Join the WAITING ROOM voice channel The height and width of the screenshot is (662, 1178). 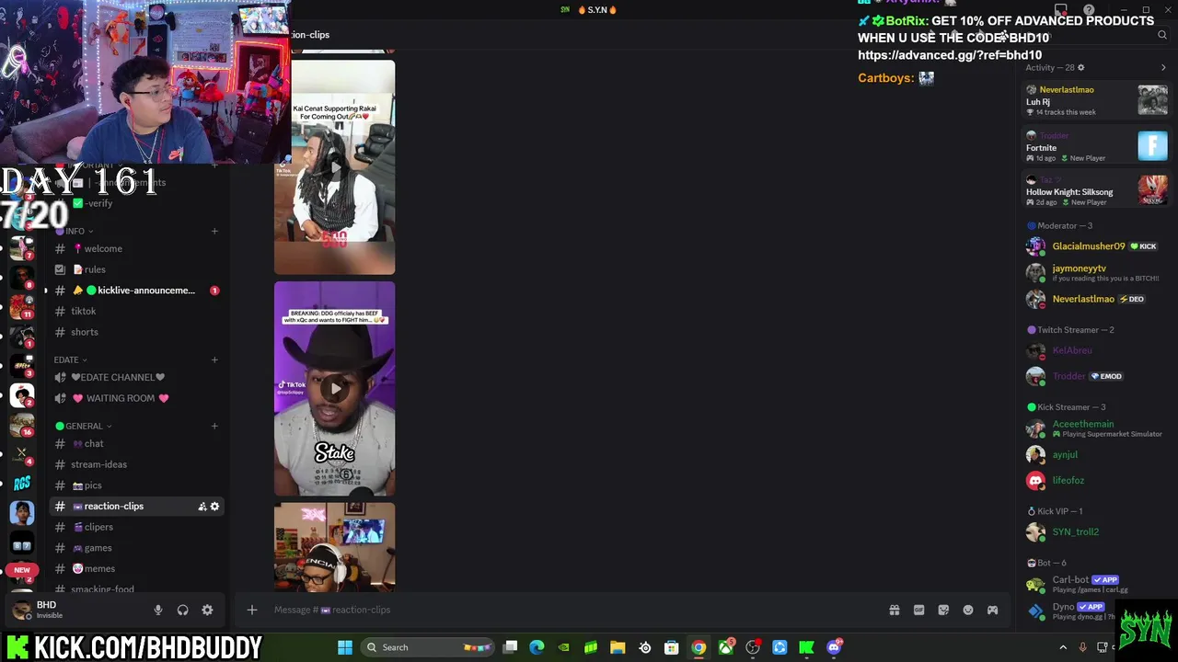click(x=136, y=398)
